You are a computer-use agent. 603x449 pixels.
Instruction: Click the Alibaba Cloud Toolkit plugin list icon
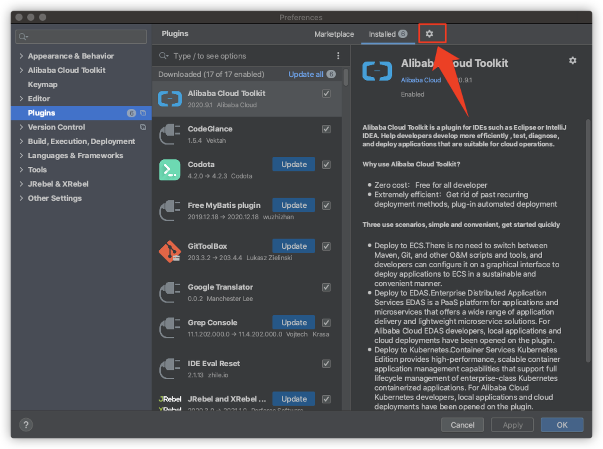pyautogui.click(x=170, y=99)
